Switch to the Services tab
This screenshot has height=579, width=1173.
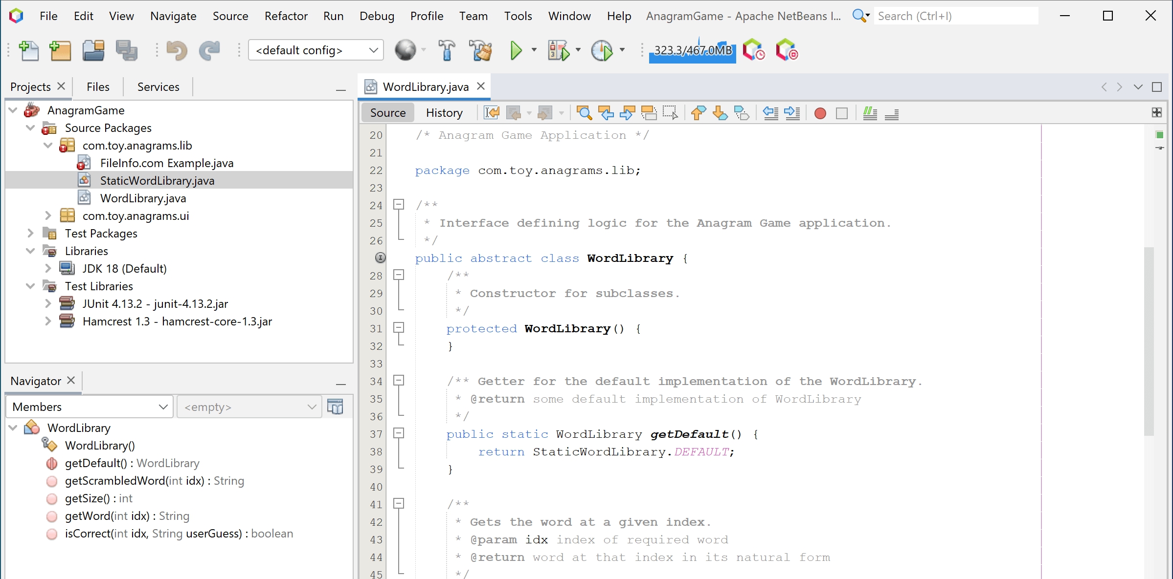pyautogui.click(x=158, y=87)
